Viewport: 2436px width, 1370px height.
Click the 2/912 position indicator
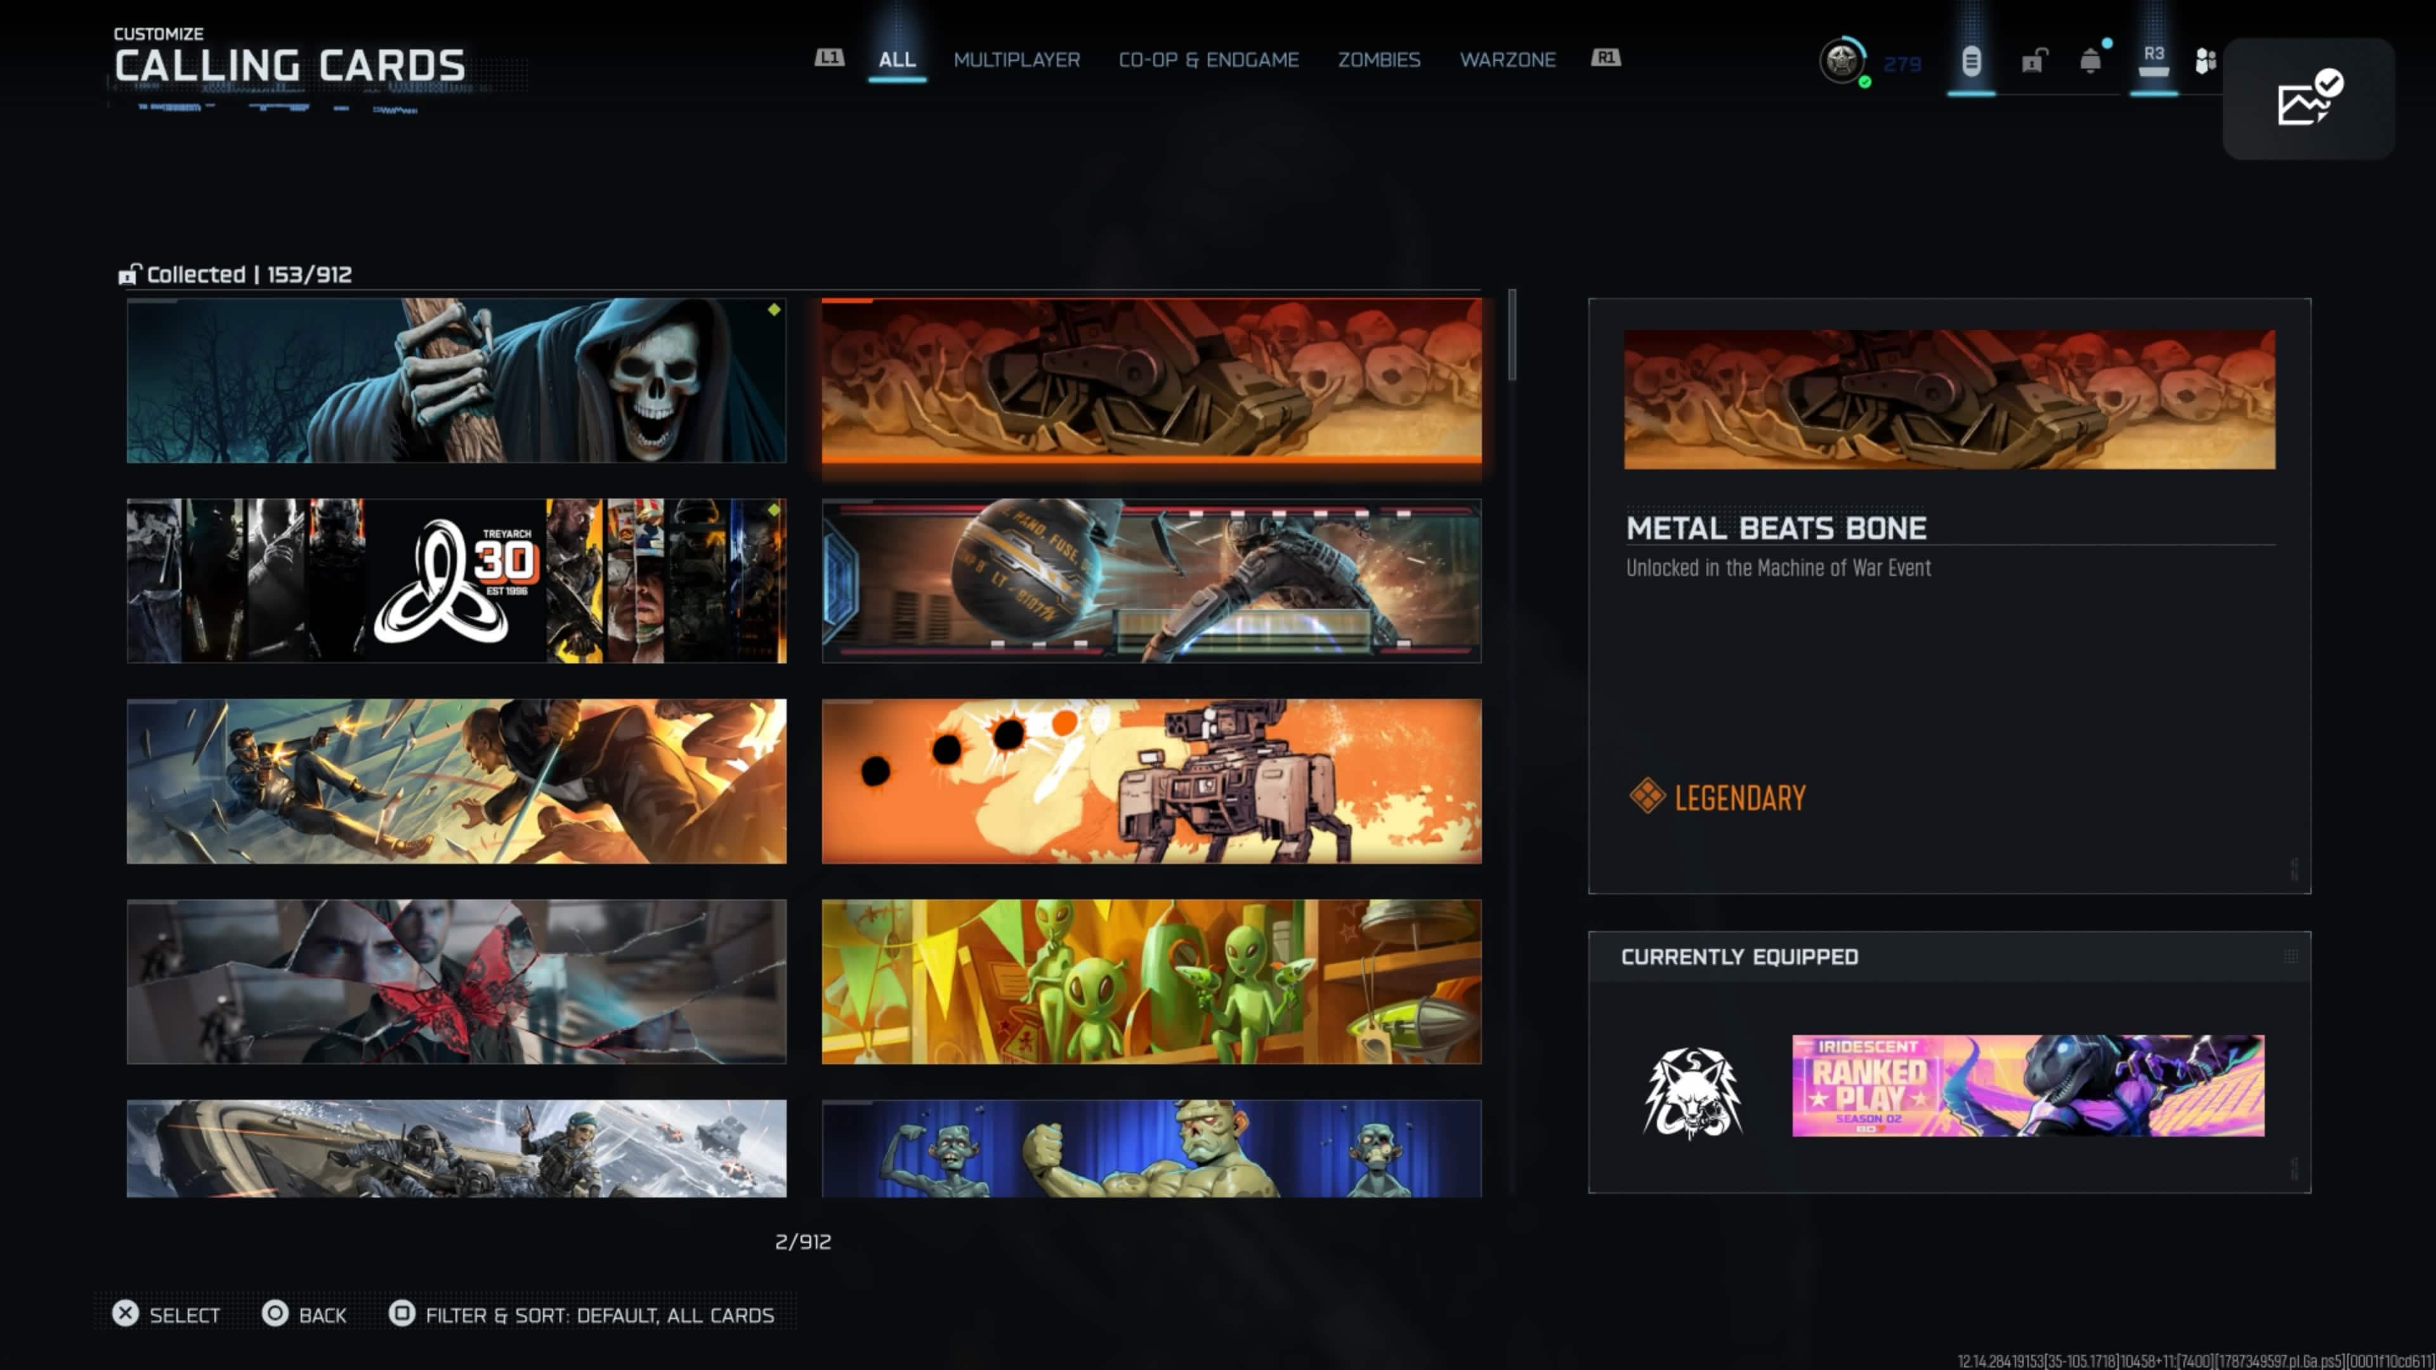(803, 1241)
